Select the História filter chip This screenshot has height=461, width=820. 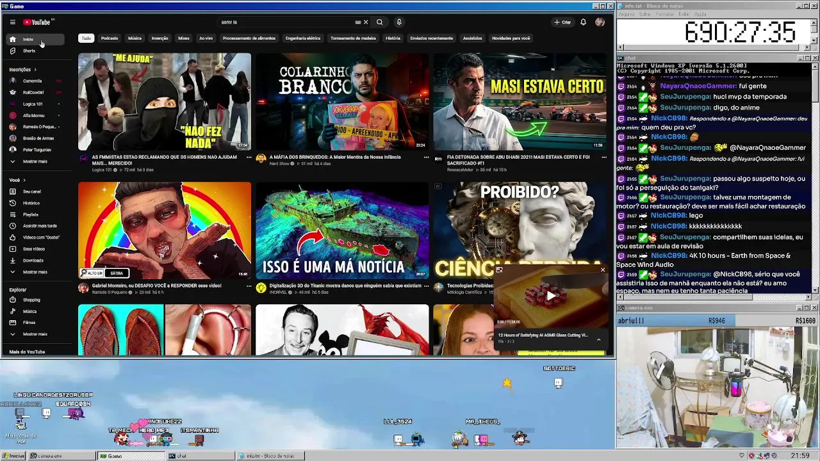(393, 38)
